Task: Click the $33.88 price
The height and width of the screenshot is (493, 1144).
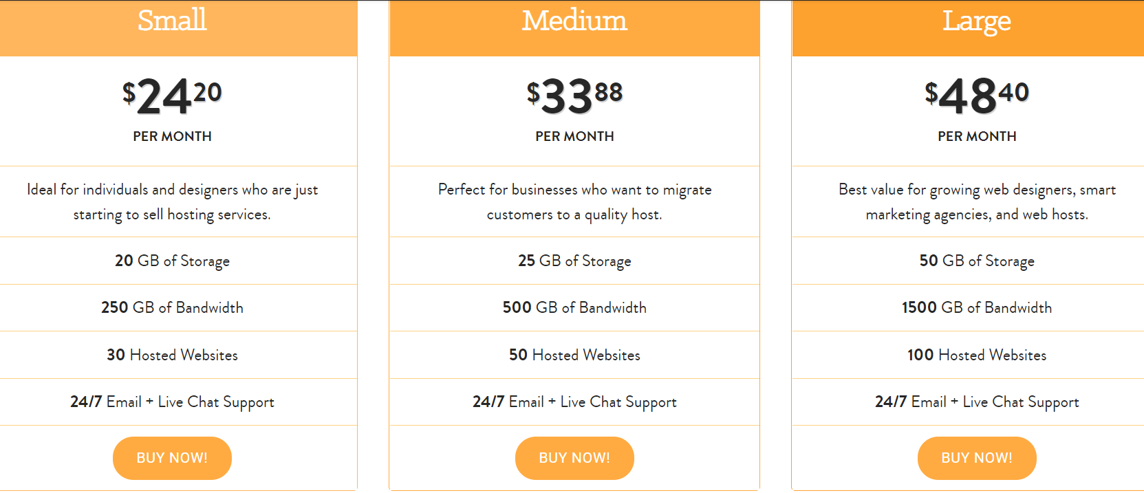Action: 574,96
